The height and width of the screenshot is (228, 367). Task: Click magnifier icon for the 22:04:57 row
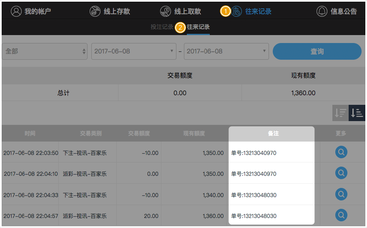[x=341, y=215]
